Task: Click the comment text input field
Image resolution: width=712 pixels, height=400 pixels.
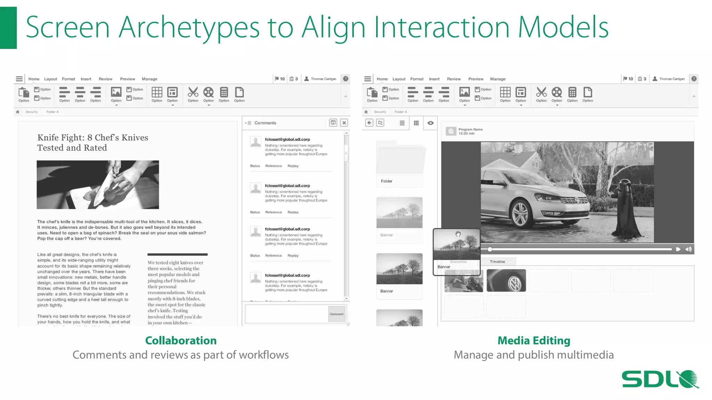Action: pos(286,314)
